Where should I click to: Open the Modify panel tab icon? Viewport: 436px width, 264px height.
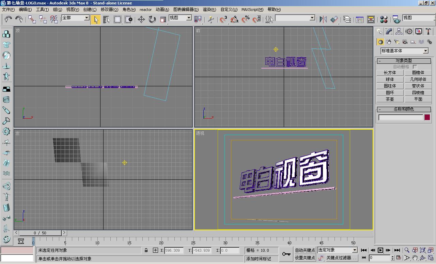point(389,32)
